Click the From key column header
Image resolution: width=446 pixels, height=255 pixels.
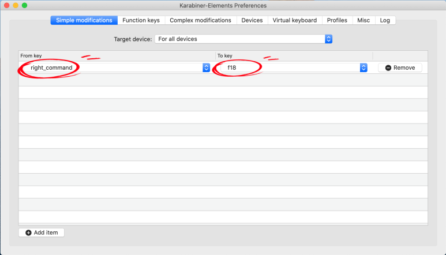(117, 56)
